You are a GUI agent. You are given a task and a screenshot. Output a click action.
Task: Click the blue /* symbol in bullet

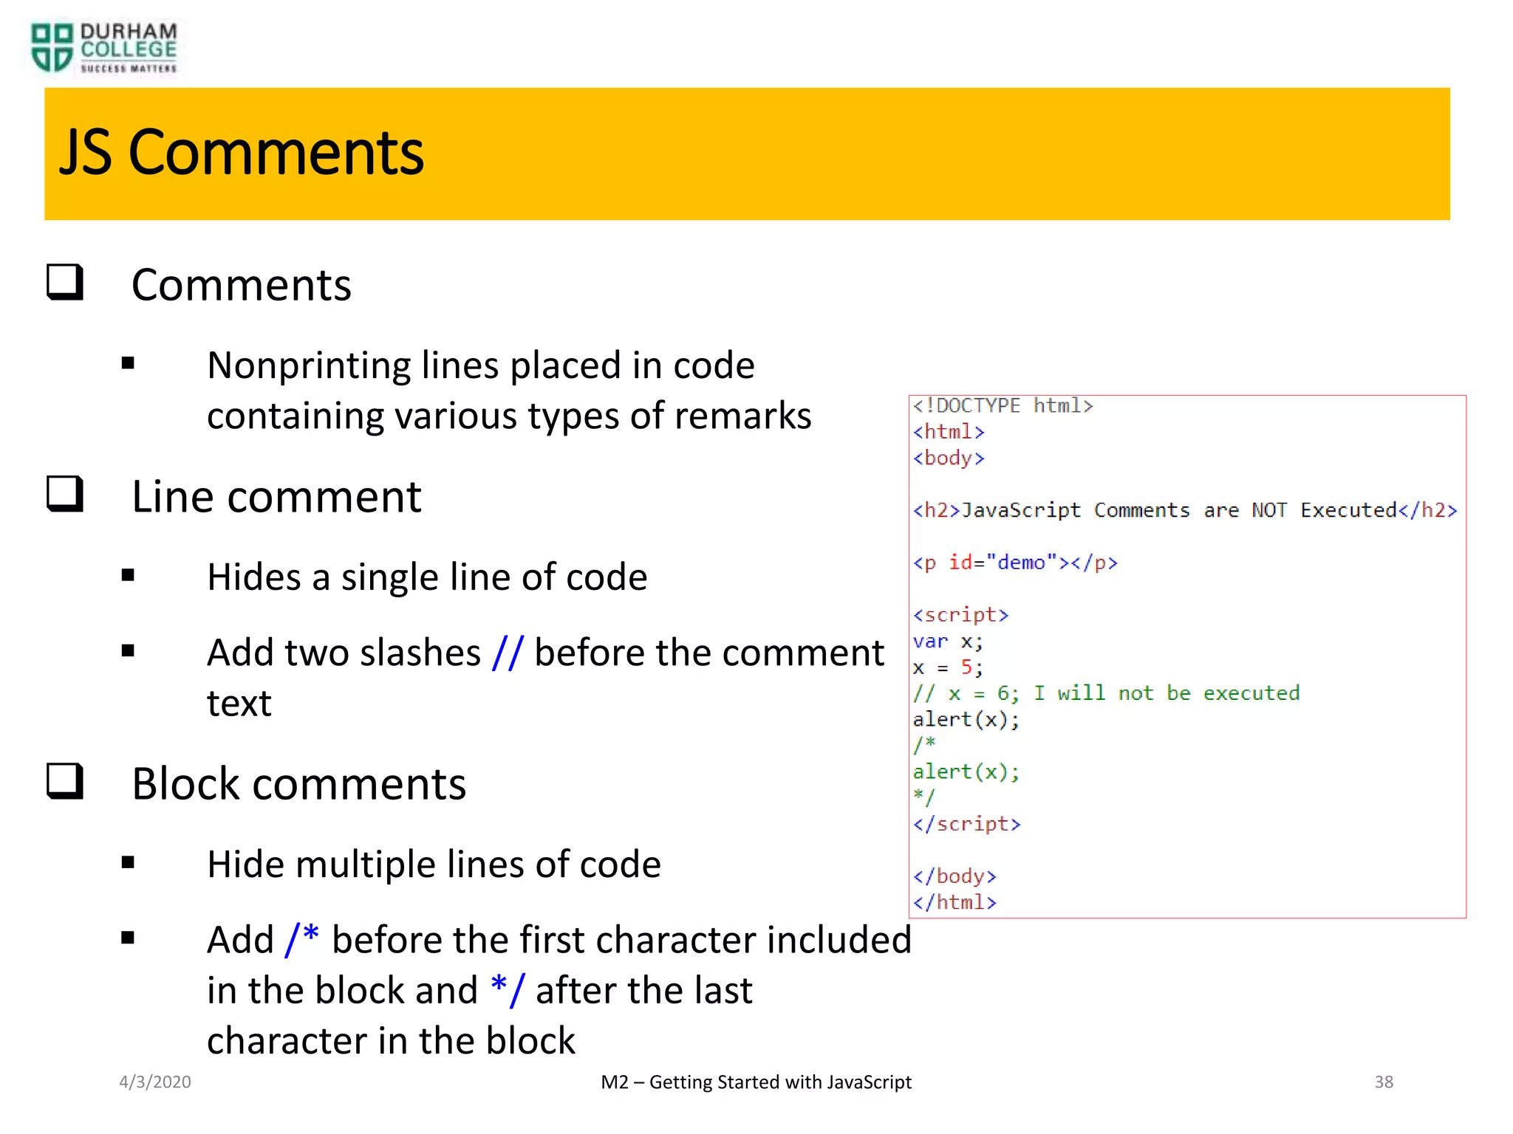coord(302,939)
